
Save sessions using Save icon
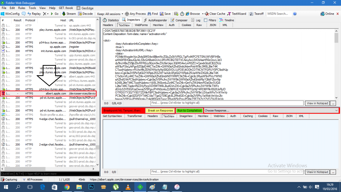[x=165, y=14]
